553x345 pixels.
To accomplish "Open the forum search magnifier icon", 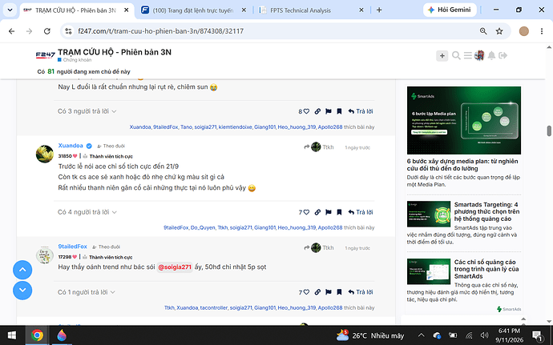I will pos(456,56).
